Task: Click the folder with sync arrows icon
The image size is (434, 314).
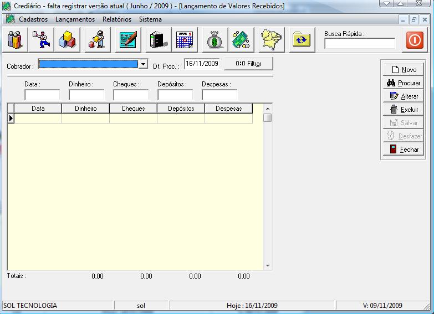Action: 302,40
